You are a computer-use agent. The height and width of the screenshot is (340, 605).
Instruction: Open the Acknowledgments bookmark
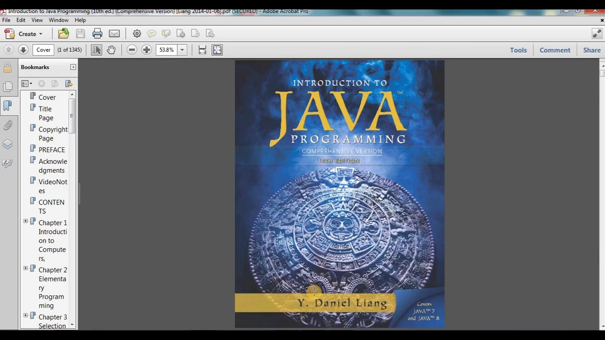(52, 166)
